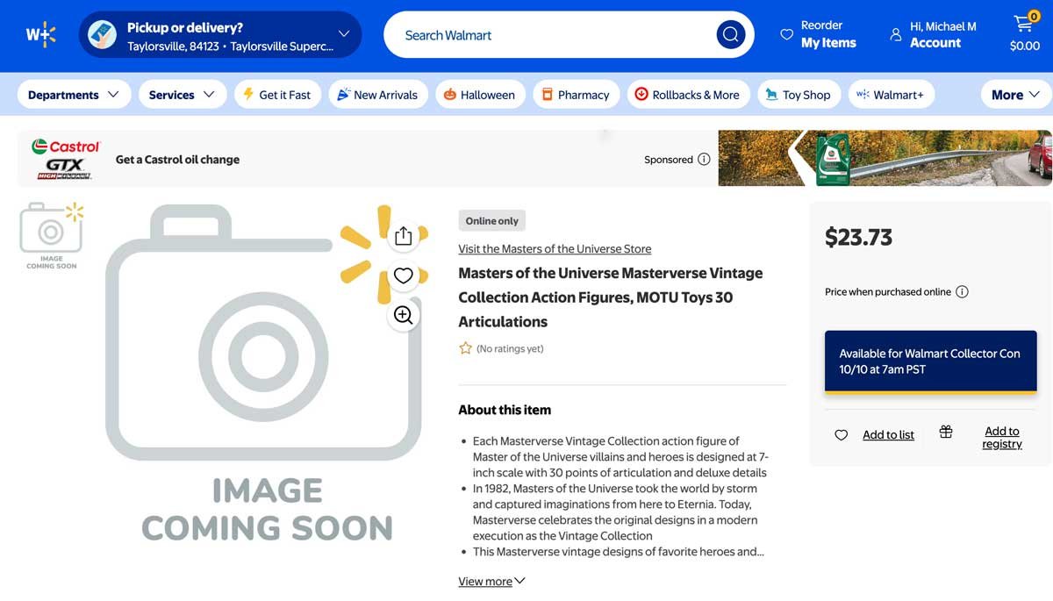Image resolution: width=1053 pixels, height=601 pixels.
Task: Expand the Departments dropdown
Action: (74, 94)
